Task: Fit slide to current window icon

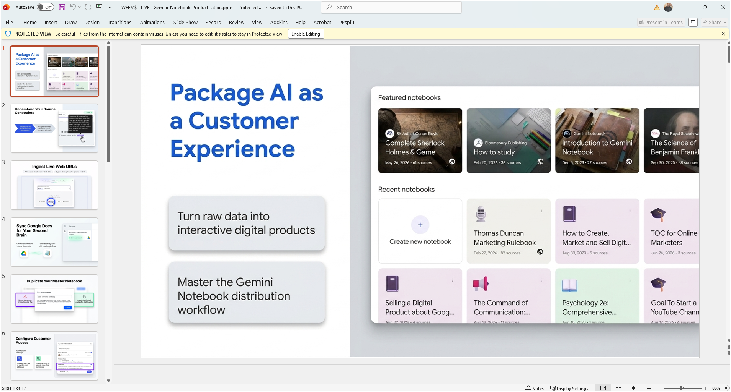Action: [728, 388]
